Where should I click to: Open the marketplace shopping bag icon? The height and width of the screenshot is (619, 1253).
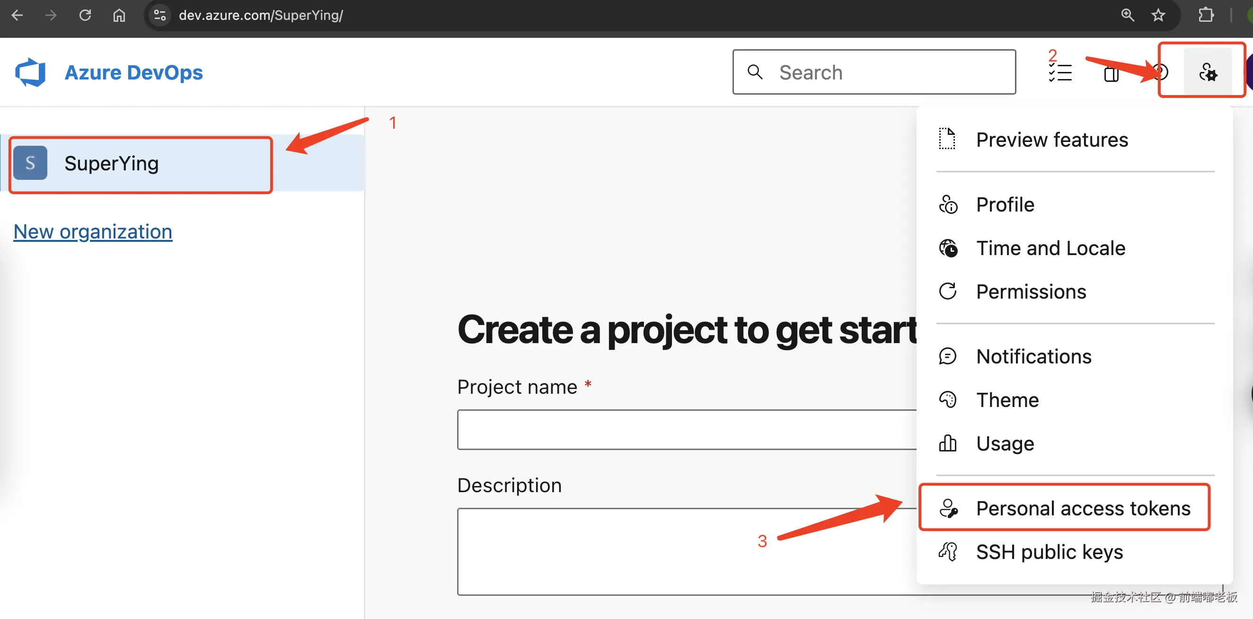tap(1111, 74)
